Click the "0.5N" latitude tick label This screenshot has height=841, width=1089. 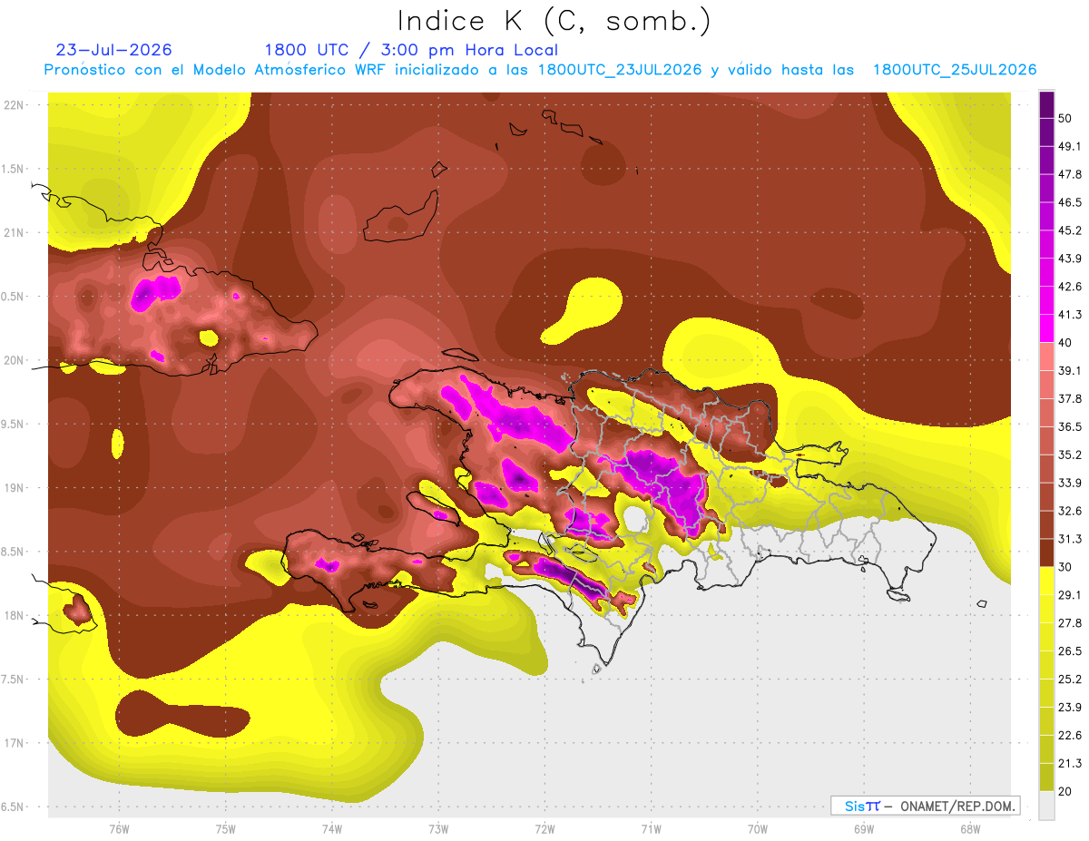[14, 296]
